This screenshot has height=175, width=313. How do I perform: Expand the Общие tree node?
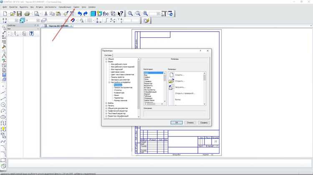coord(106,59)
